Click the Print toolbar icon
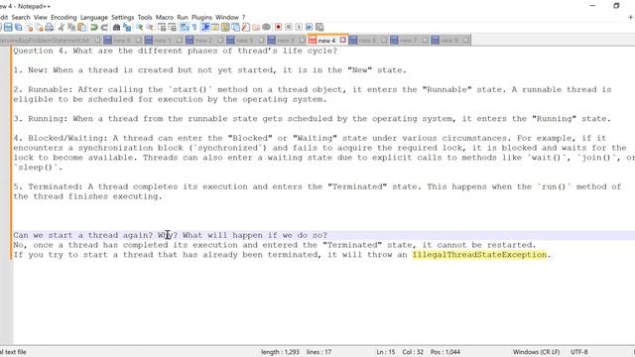This screenshot has width=635, height=357. [x=49, y=27]
